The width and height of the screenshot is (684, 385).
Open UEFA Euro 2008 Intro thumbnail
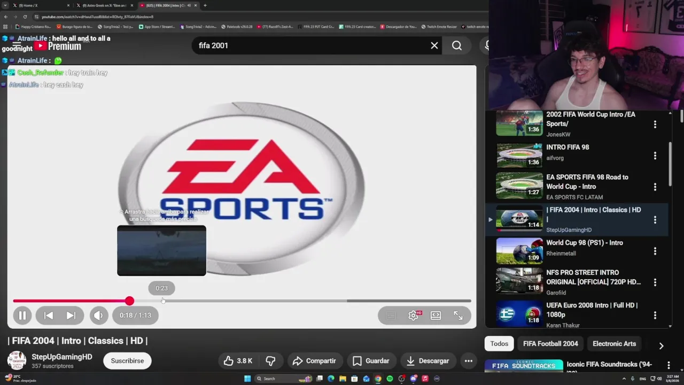[519, 313]
